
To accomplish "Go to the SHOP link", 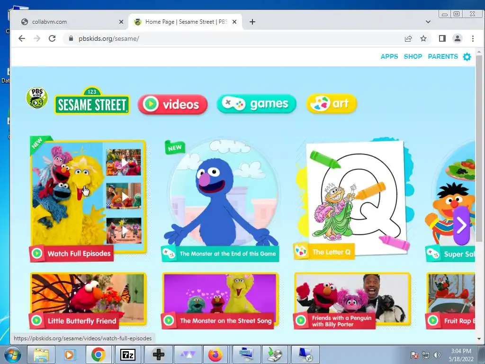I will 413,56.
